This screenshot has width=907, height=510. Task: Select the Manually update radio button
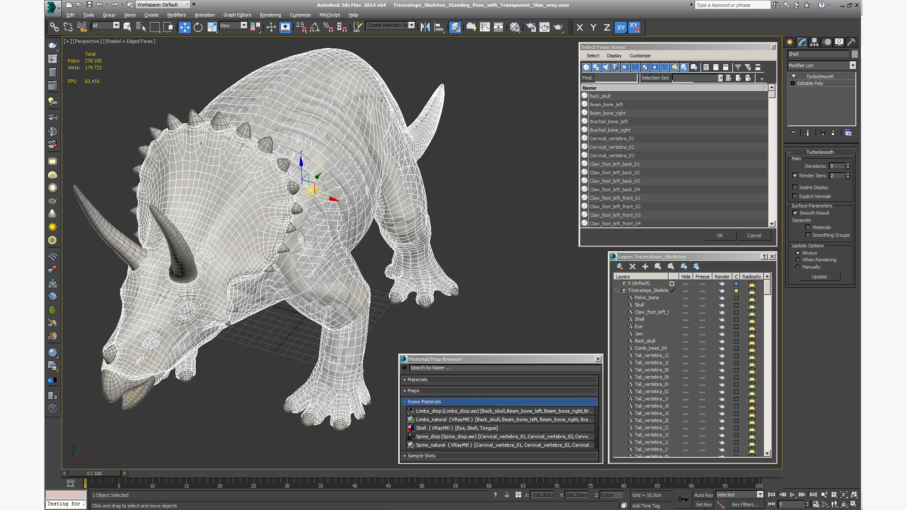[x=798, y=267]
